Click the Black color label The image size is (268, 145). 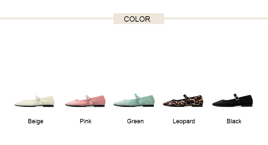click(x=234, y=121)
